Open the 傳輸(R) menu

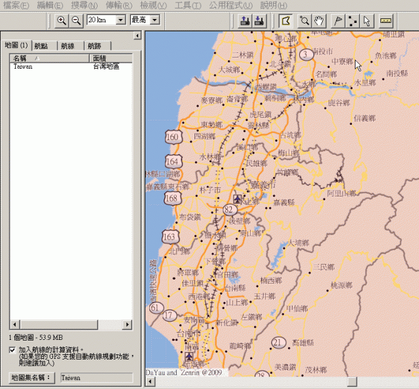[119, 5]
